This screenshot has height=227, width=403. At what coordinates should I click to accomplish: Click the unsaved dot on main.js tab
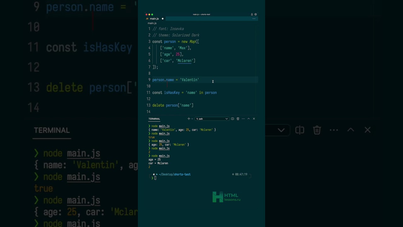click(162, 19)
